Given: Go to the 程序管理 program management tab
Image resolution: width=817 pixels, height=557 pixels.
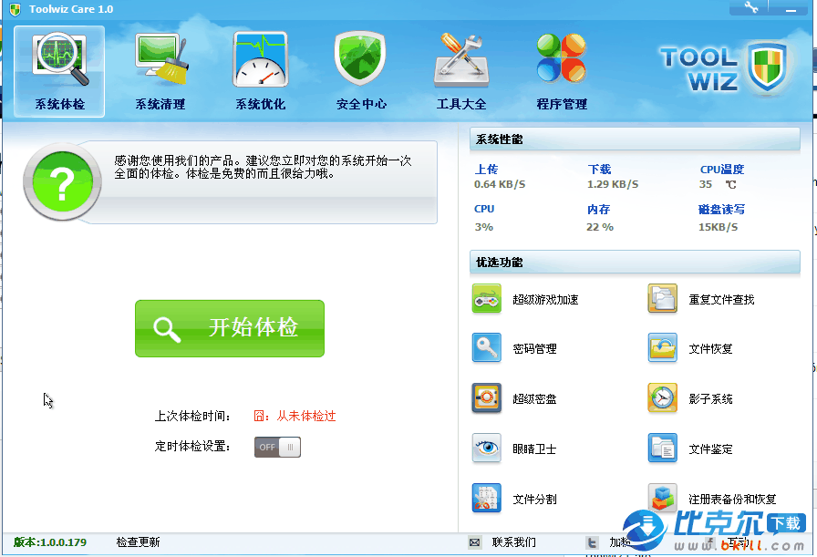Looking at the screenshot, I should [x=562, y=72].
